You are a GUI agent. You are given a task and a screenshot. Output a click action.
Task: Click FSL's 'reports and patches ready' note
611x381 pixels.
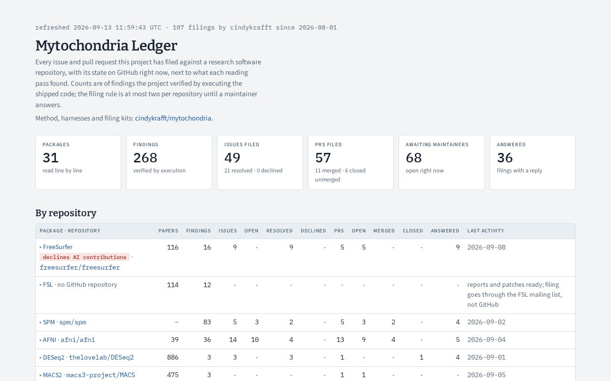[x=515, y=295]
